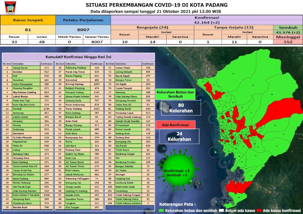This screenshot has width=303, height=214.
Task: Select the Ujung Gurun row
Action: (28, 68)
